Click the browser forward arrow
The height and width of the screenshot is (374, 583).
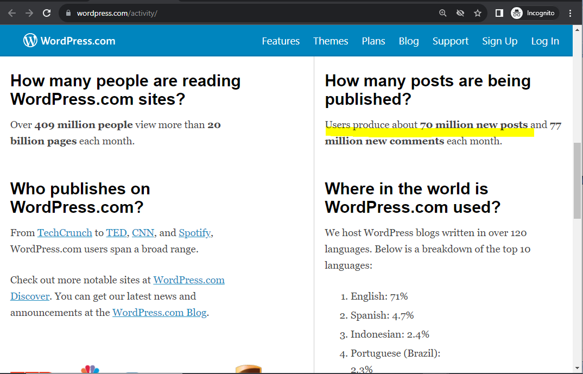tap(29, 13)
